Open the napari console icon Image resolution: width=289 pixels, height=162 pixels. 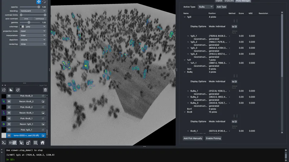click(4, 143)
